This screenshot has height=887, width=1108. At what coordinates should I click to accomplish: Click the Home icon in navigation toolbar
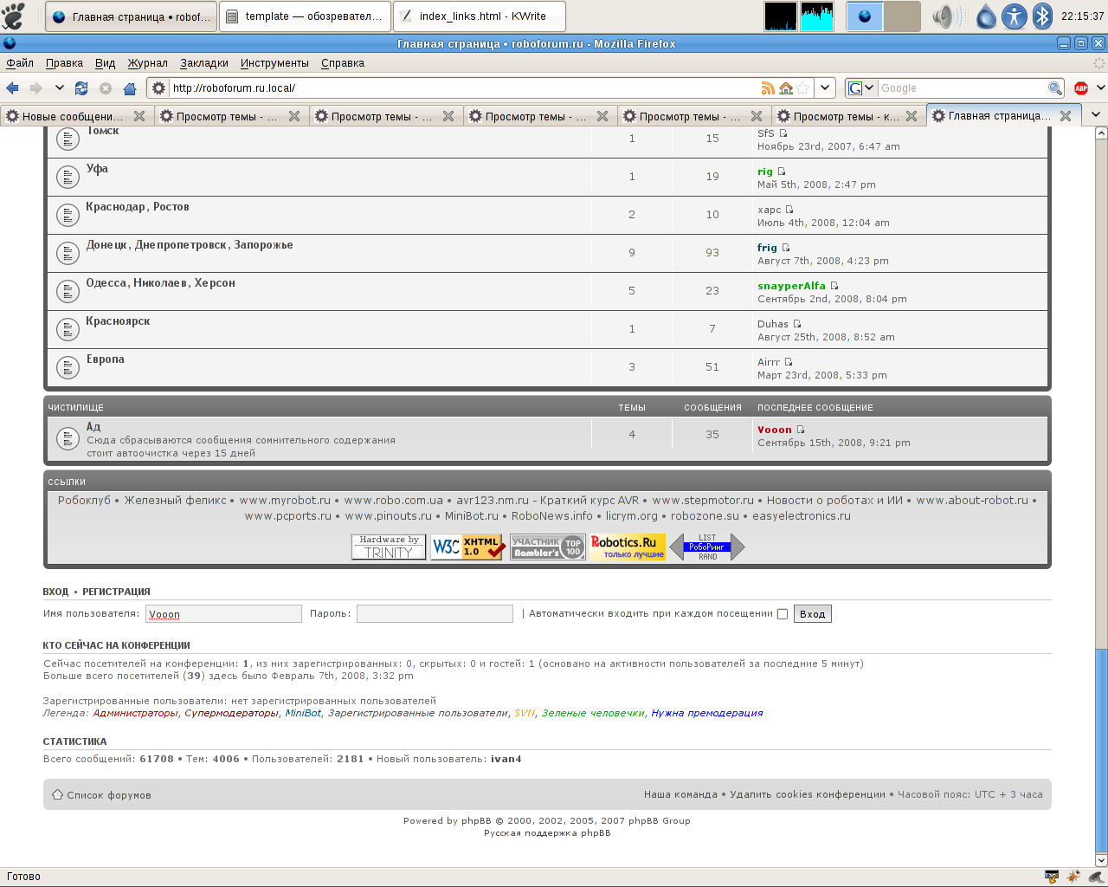(130, 88)
